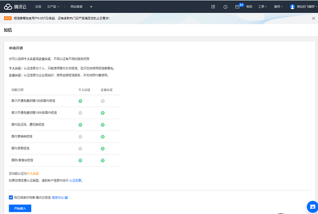Click the 国内语音短信 row label

[x=20, y=148]
